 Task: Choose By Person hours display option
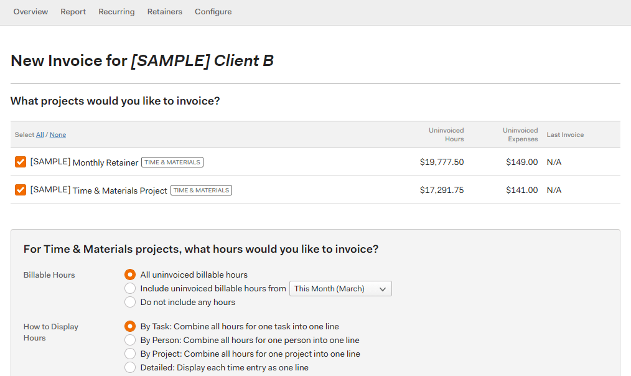[x=130, y=340]
